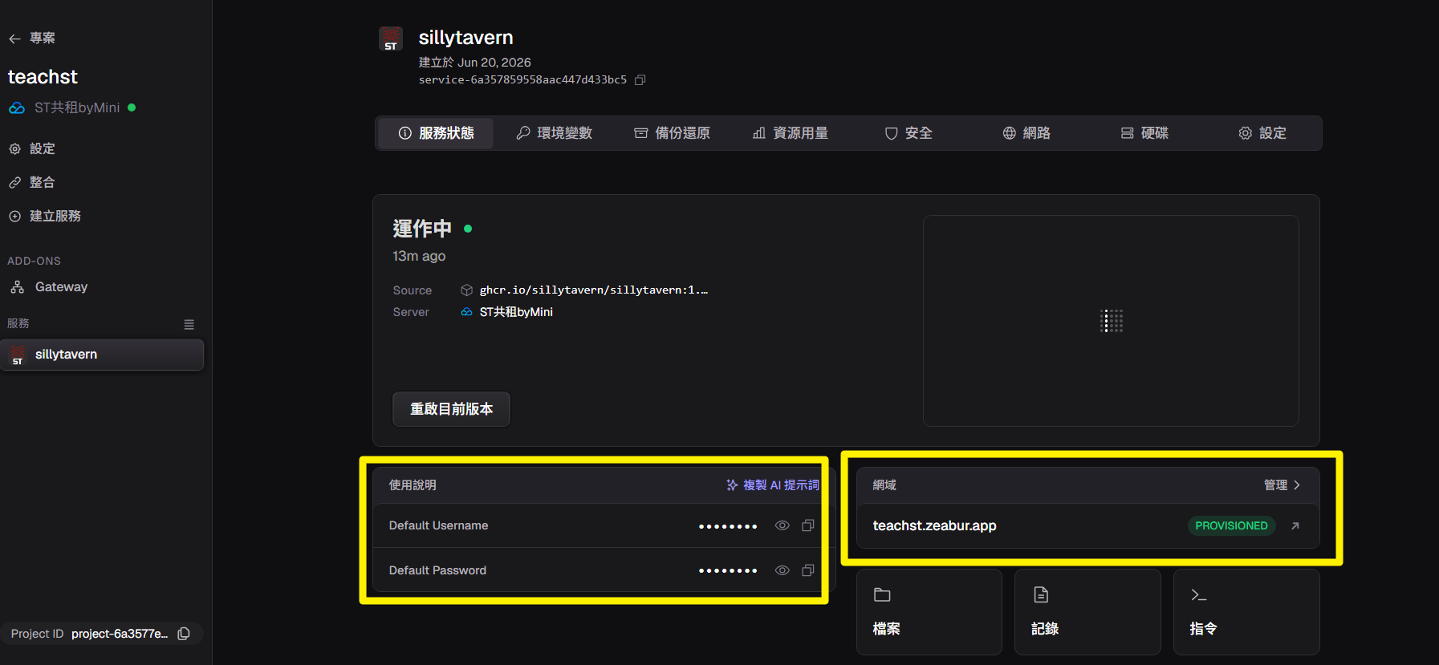Click the 重啟目前版本 button
Image resolution: width=1439 pixels, height=665 pixels.
coord(451,409)
